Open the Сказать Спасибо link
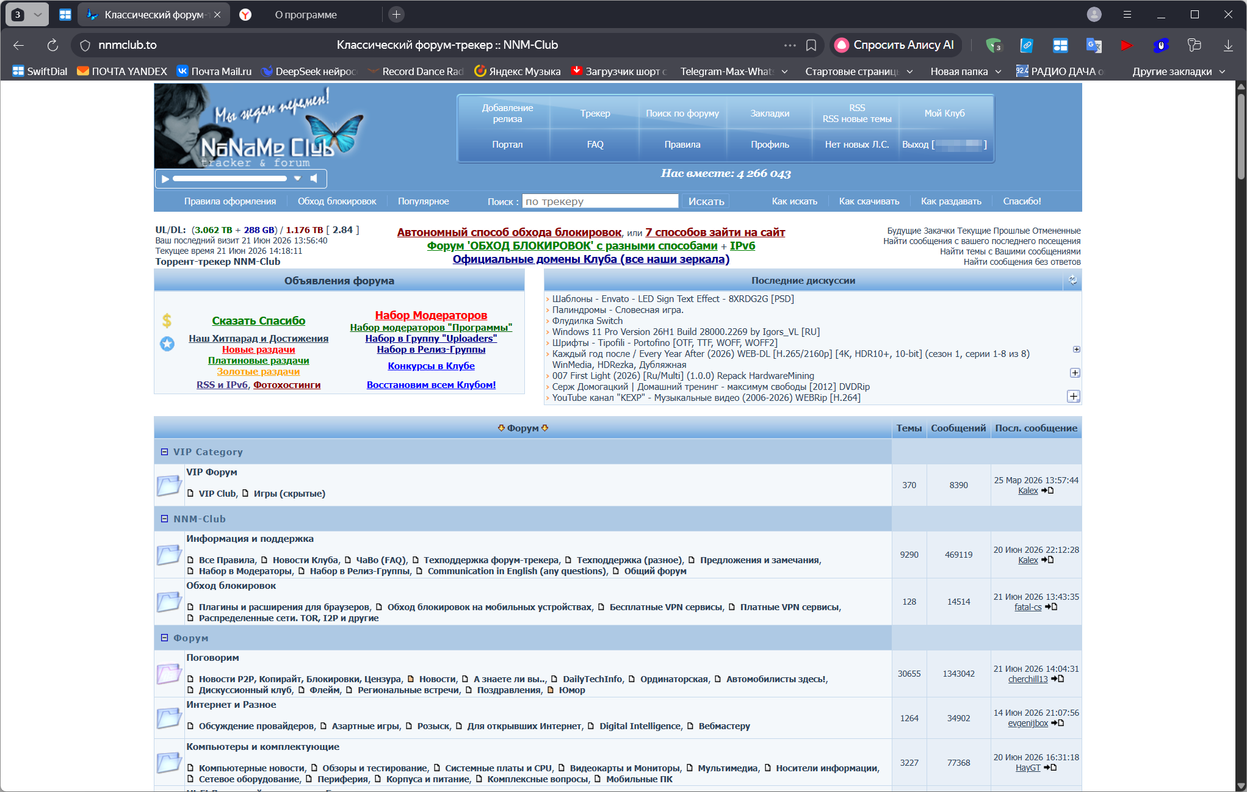 [259, 321]
